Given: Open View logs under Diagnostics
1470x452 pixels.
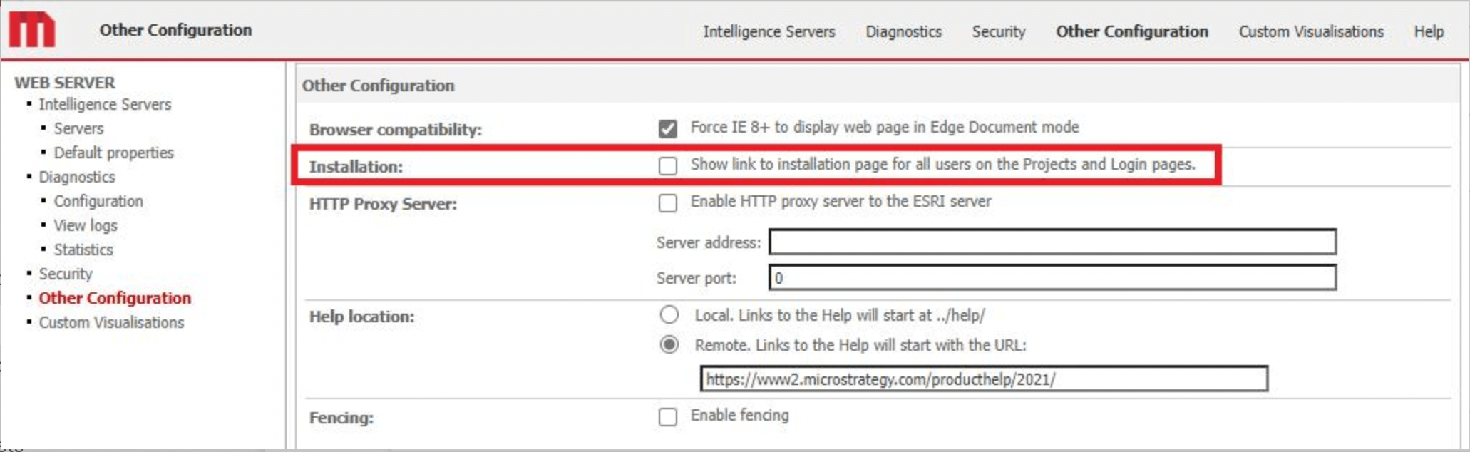Looking at the screenshot, I should (x=86, y=225).
